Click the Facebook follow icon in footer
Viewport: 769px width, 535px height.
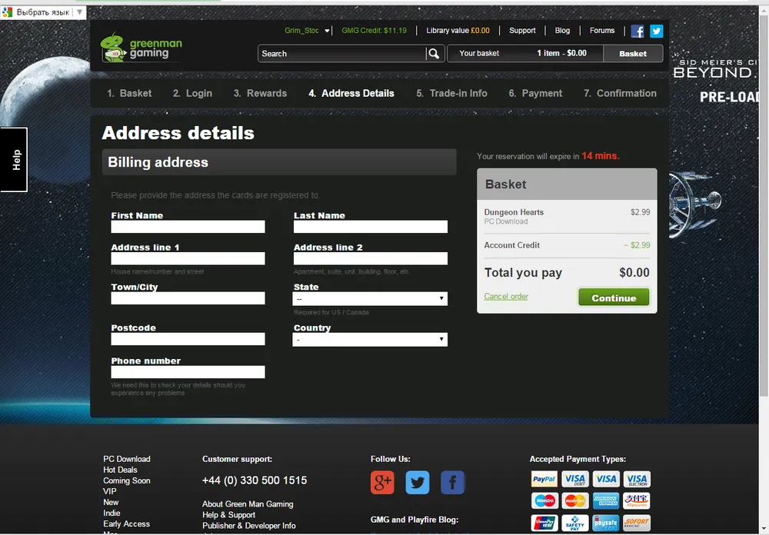[x=453, y=482]
